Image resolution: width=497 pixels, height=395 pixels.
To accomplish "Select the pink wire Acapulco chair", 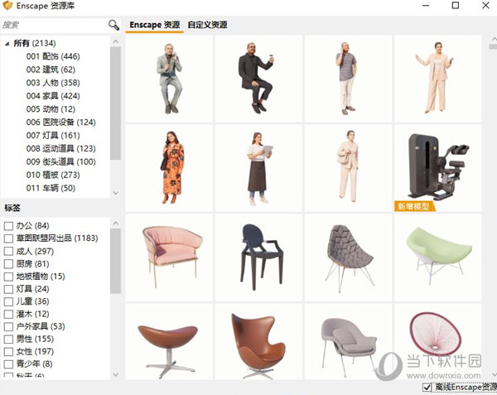I will [x=437, y=341].
